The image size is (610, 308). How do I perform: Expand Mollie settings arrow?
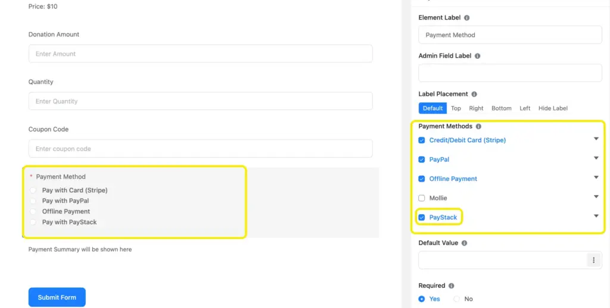(596, 197)
